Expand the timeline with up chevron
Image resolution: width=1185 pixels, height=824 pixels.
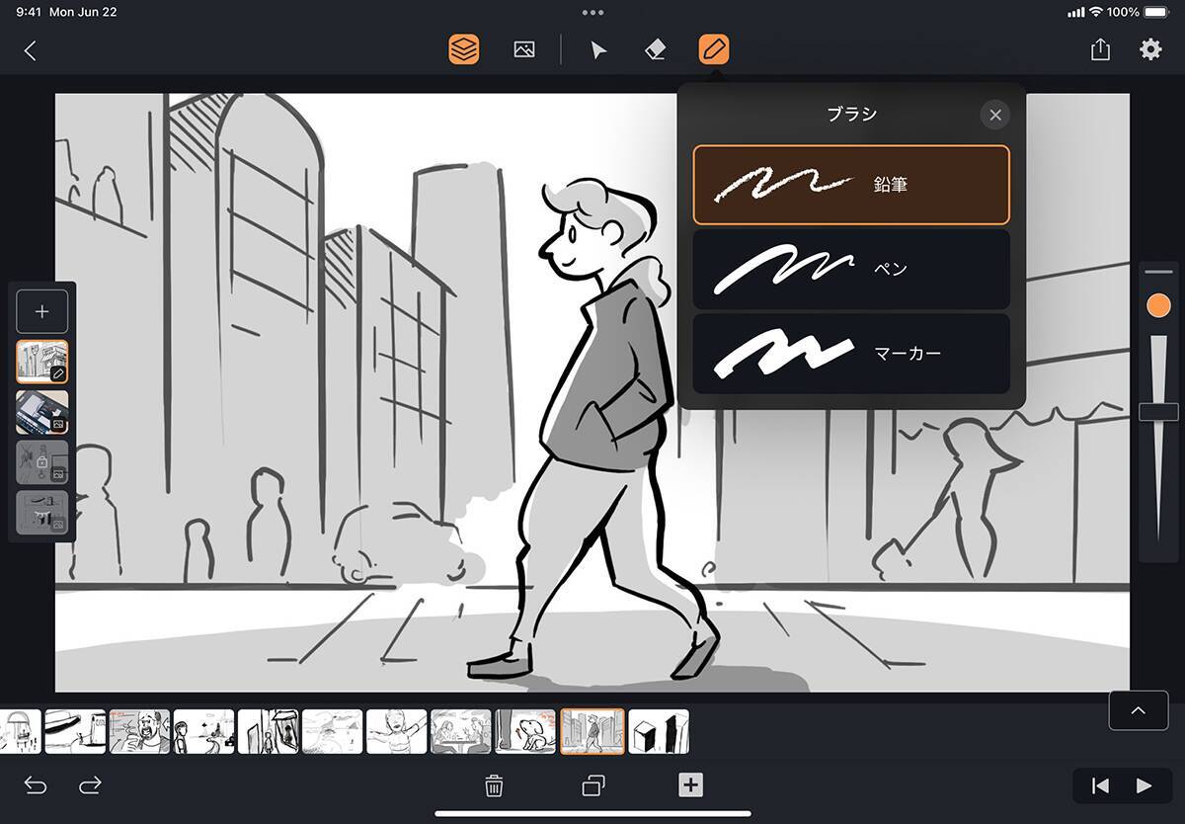coord(1138,710)
